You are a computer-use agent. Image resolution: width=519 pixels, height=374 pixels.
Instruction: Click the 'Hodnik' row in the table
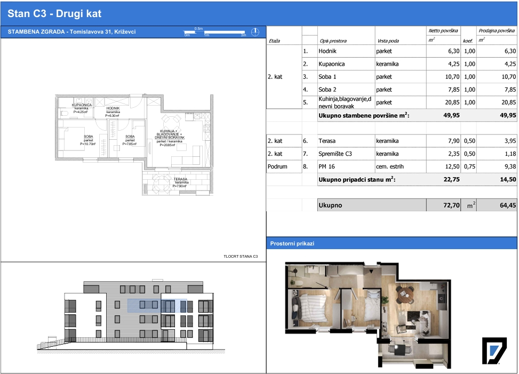[x=392, y=51]
